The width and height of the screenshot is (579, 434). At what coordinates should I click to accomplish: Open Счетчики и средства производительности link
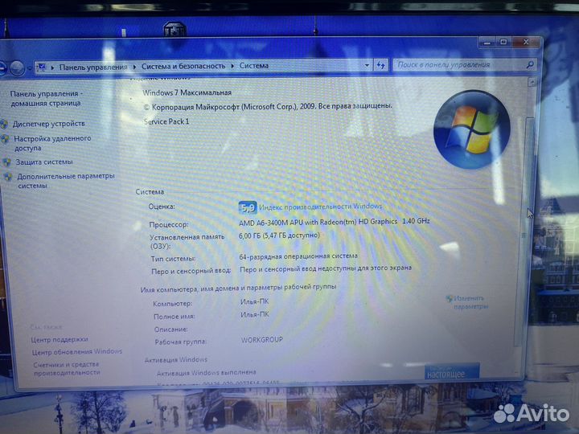(67, 368)
